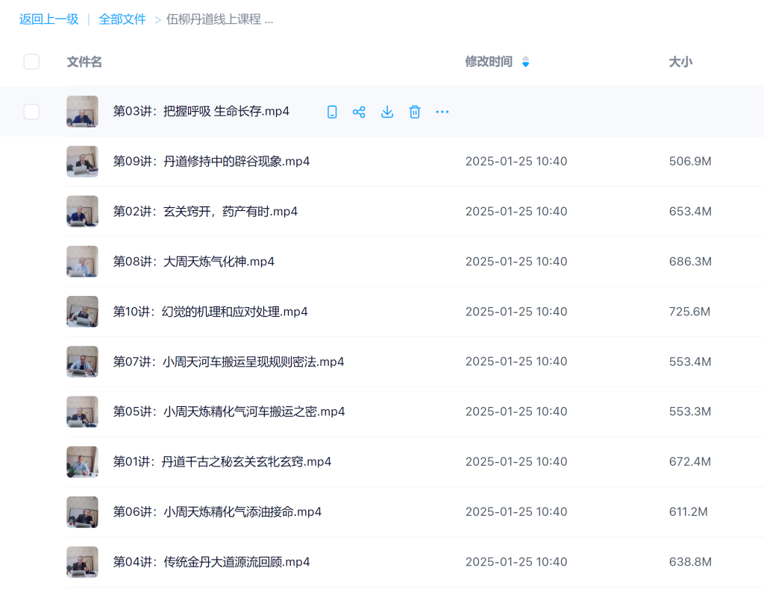The height and width of the screenshot is (597, 764).
Task: Open 返回上一级 to go up a folder
Action: coord(48,20)
